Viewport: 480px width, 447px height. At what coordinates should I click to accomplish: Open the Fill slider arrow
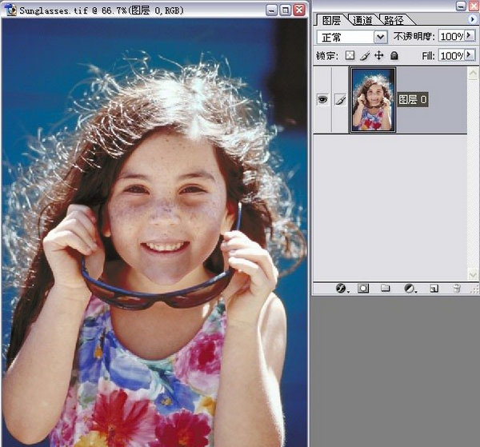[x=469, y=55]
